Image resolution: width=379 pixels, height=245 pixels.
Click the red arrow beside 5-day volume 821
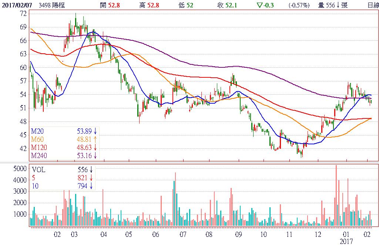(91, 178)
